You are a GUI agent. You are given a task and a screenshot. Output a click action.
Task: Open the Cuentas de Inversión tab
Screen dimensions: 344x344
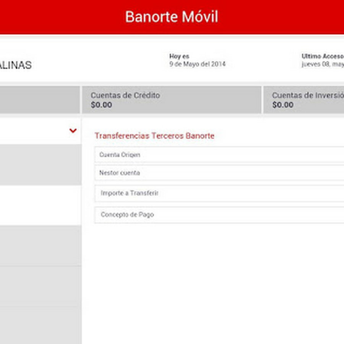click(x=304, y=100)
